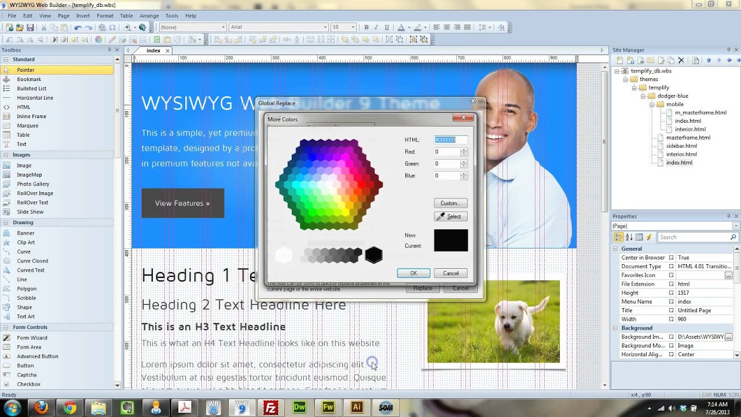Open the font size 10 dropdown

point(353,27)
